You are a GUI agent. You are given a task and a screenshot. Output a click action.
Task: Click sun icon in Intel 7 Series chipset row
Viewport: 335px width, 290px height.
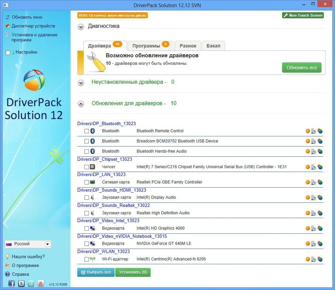(x=308, y=167)
